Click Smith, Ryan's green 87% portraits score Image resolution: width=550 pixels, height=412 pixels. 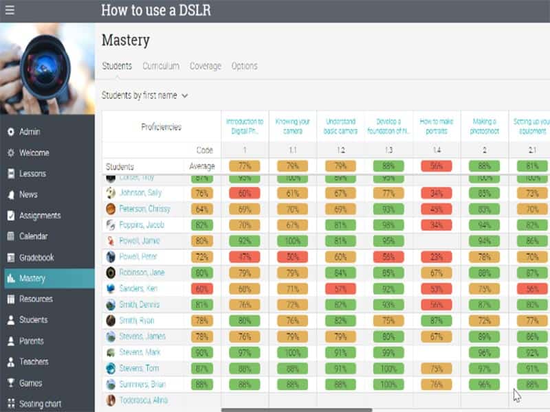tap(437, 321)
